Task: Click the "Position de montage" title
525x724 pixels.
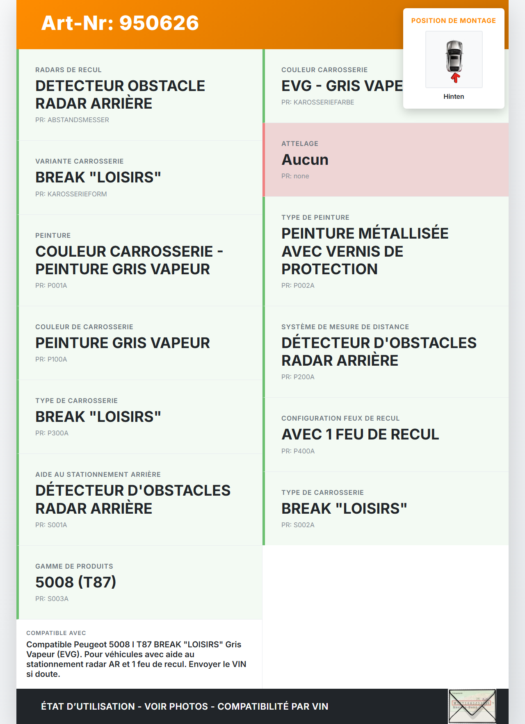Action: coord(453,20)
